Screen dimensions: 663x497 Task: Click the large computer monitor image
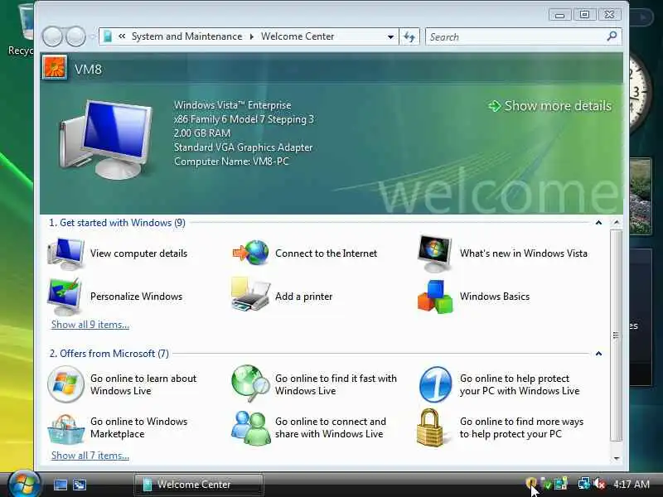(x=106, y=139)
